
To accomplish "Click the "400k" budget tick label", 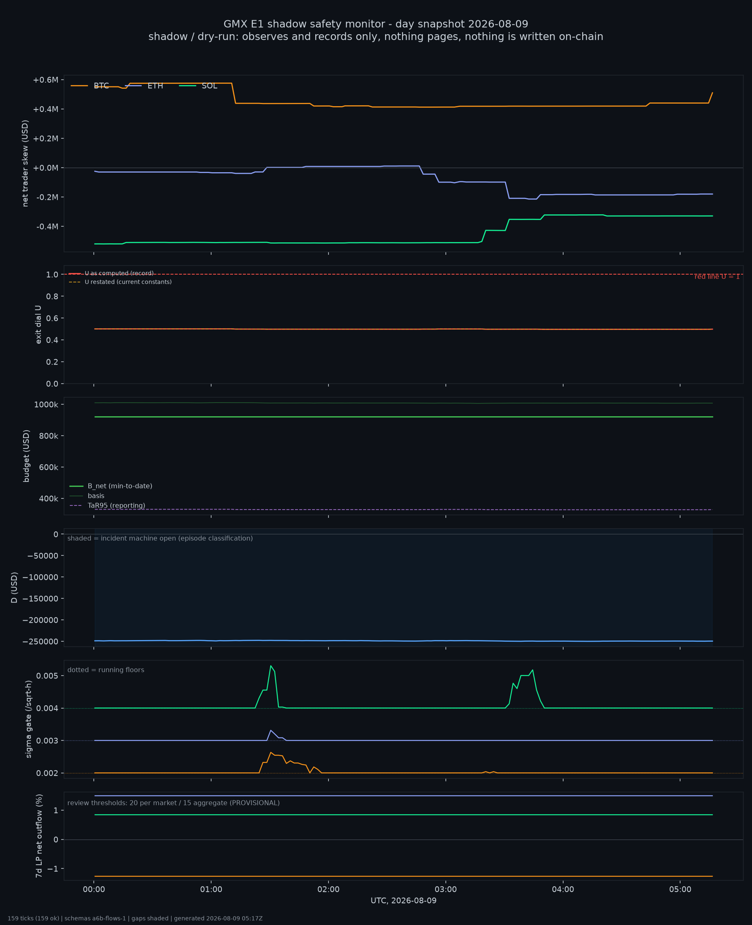I will [48, 499].
